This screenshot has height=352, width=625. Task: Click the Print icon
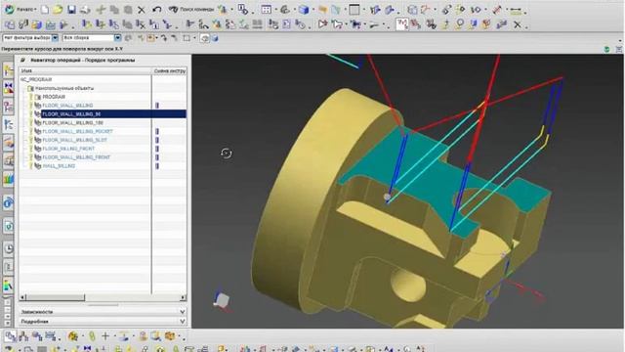click(85, 10)
